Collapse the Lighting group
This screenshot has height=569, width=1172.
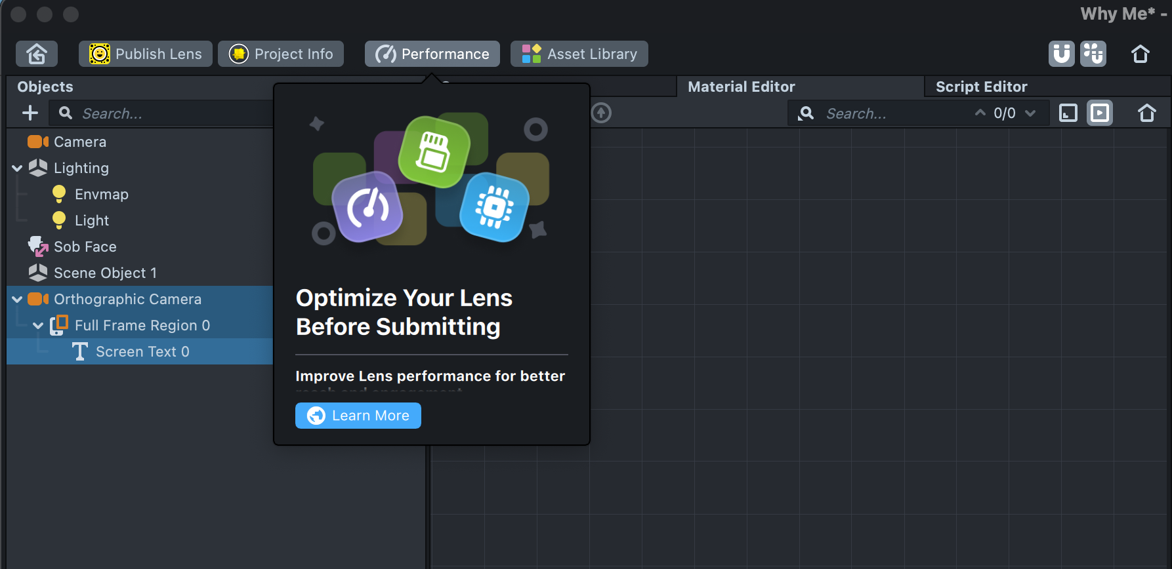[x=17, y=168]
